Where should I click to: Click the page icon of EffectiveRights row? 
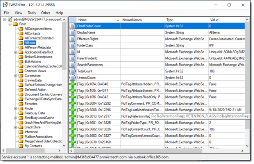[72, 39]
